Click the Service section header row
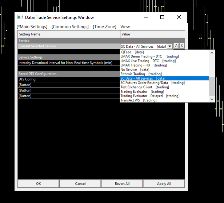Screen dimensions: 224x203 (101, 41)
